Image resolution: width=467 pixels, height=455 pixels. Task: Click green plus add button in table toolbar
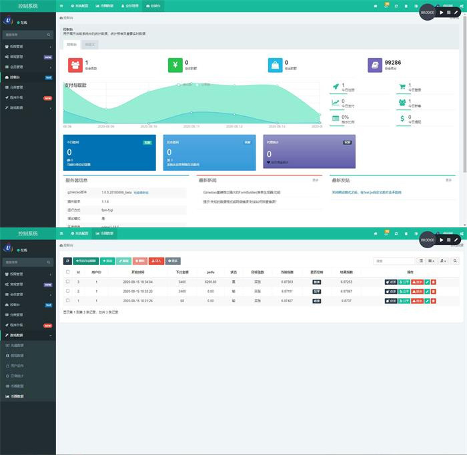(107, 261)
